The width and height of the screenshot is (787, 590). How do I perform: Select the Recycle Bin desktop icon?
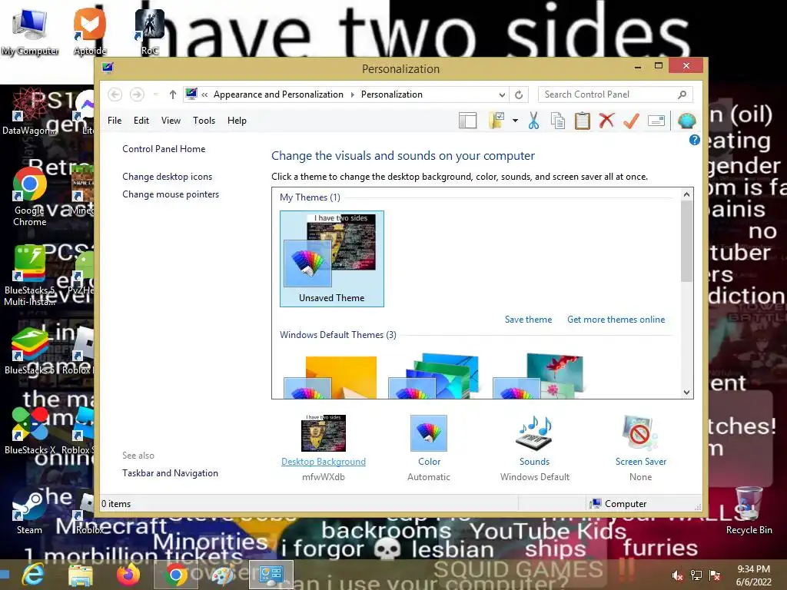coord(749,511)
